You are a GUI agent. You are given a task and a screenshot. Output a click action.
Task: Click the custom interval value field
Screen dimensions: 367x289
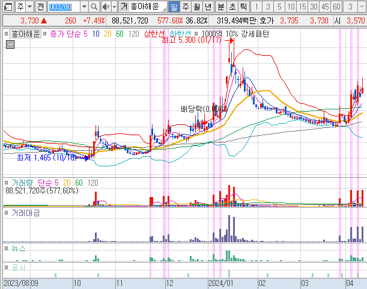350,7
